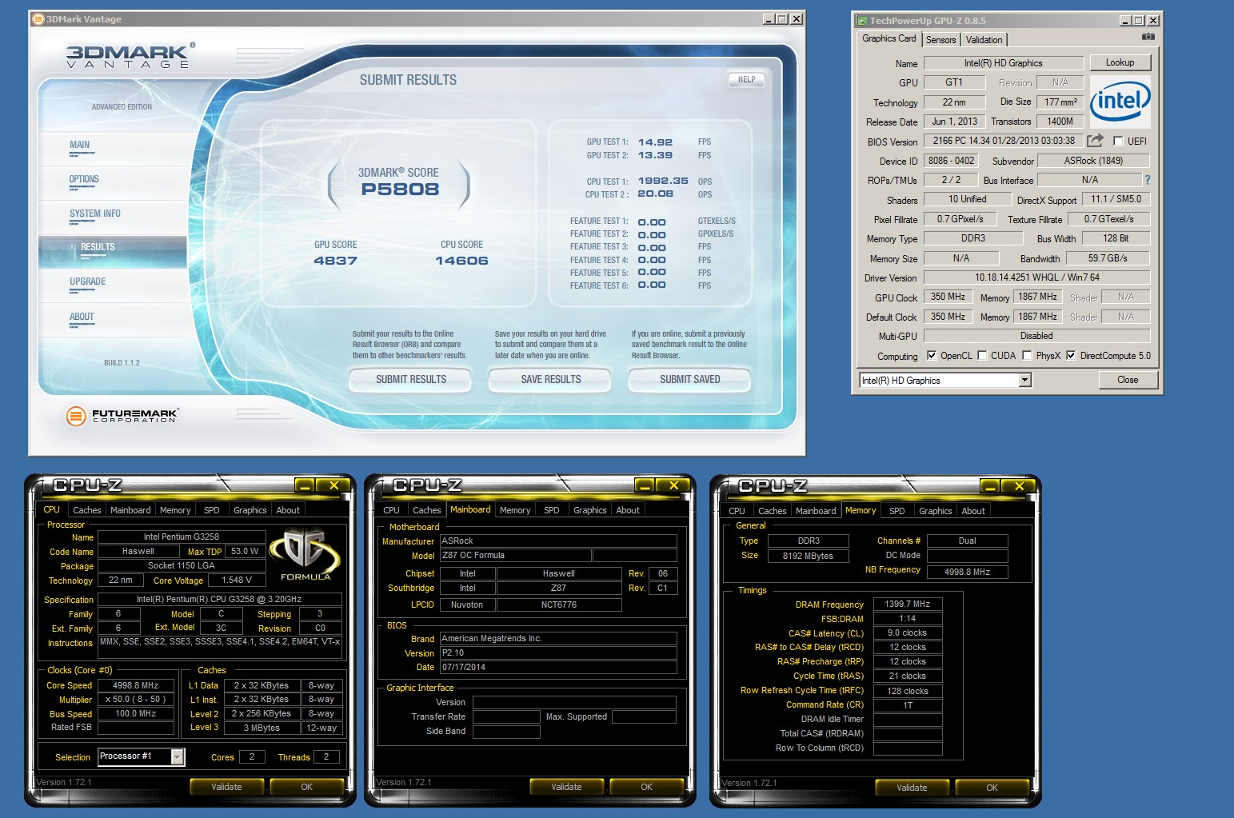Screen dimensions: 1234x818
Task: Click the DRAM Frequency 1399.7 MHz field
Action: [908, 605]
